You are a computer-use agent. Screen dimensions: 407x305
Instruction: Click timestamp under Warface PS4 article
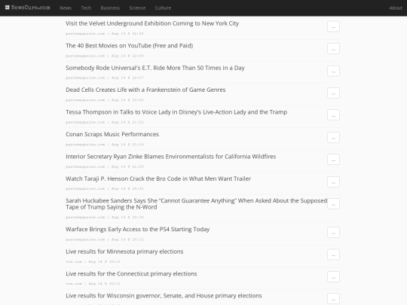[127, 239]
